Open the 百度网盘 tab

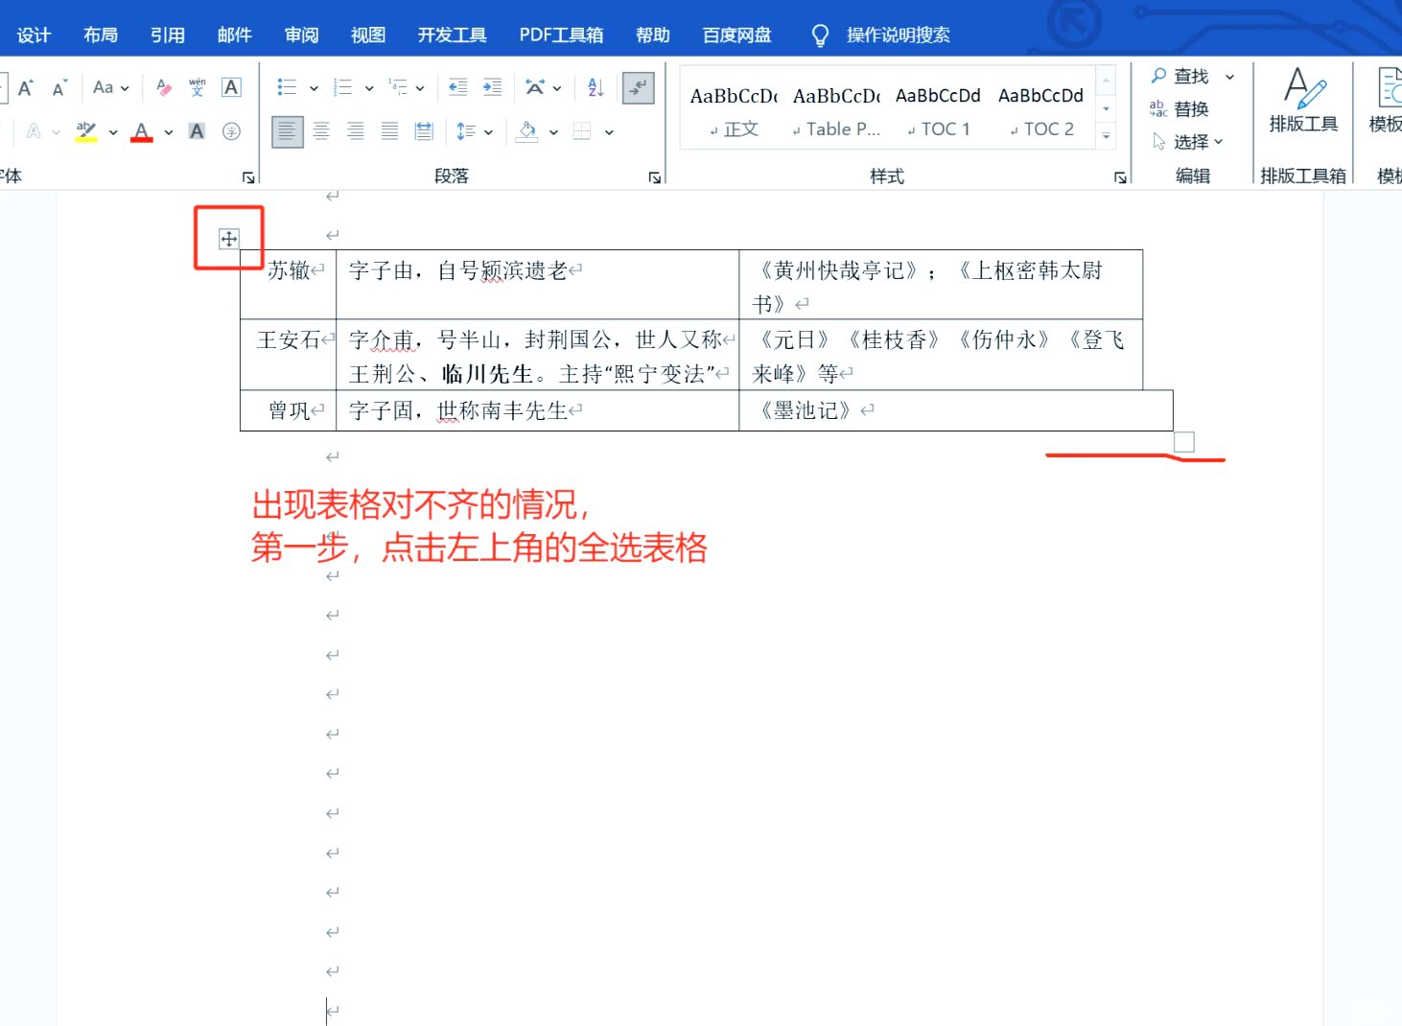(736, 35)
